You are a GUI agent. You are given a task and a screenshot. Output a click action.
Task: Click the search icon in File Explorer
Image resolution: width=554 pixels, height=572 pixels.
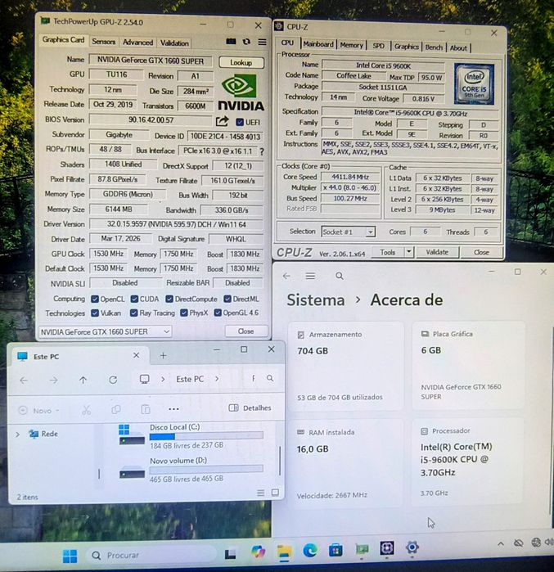(x=270, y=378)
